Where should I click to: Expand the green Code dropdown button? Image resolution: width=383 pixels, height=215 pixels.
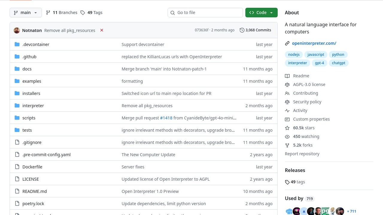click(261, 13)
